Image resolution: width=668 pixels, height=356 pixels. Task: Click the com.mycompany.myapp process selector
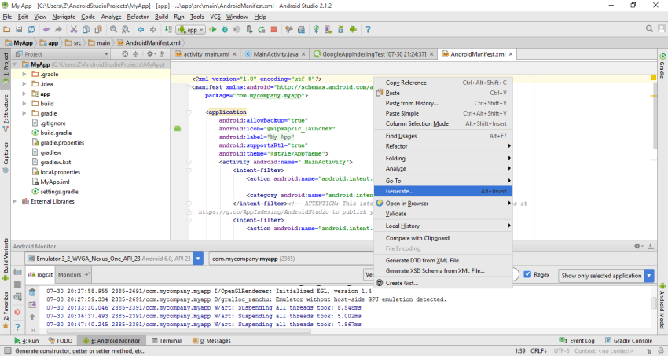coord(291,259)
